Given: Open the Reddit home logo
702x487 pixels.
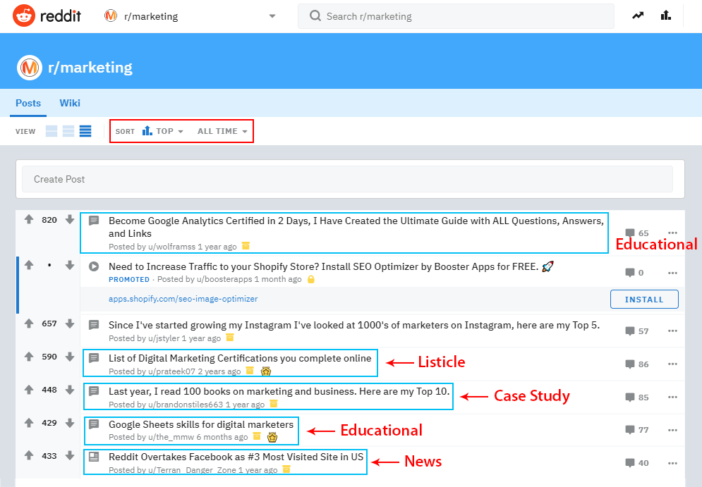Looking at the screenshot, I should pyautogui.click(x=47, y=16).
